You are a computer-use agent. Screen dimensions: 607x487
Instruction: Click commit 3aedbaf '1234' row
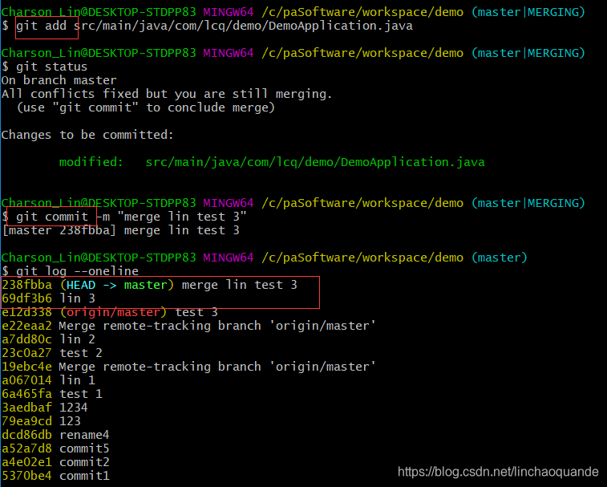pos(45,408)
